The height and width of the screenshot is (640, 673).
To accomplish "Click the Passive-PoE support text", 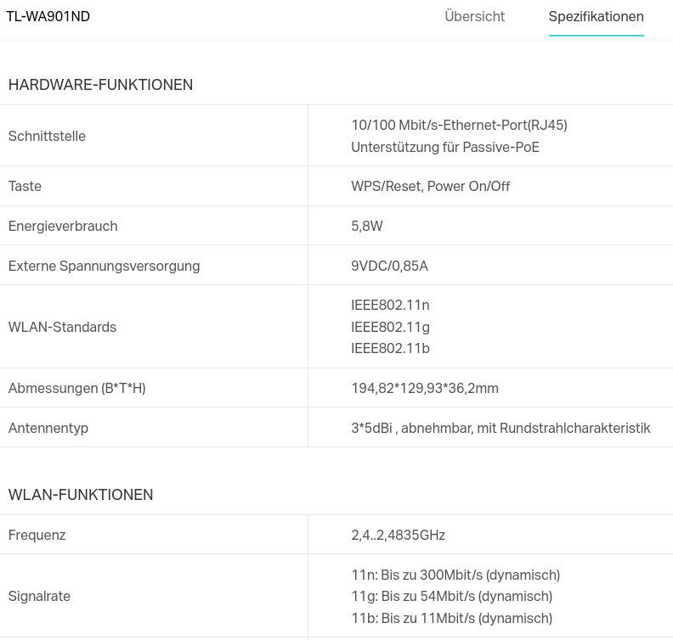I will coord(444,147).
